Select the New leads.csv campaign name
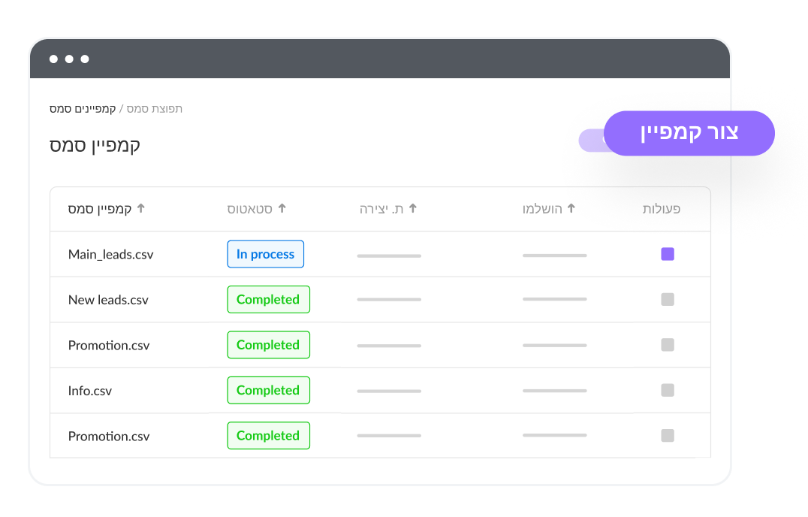Screen dimensions: 808x517 (x=108, y=300)
